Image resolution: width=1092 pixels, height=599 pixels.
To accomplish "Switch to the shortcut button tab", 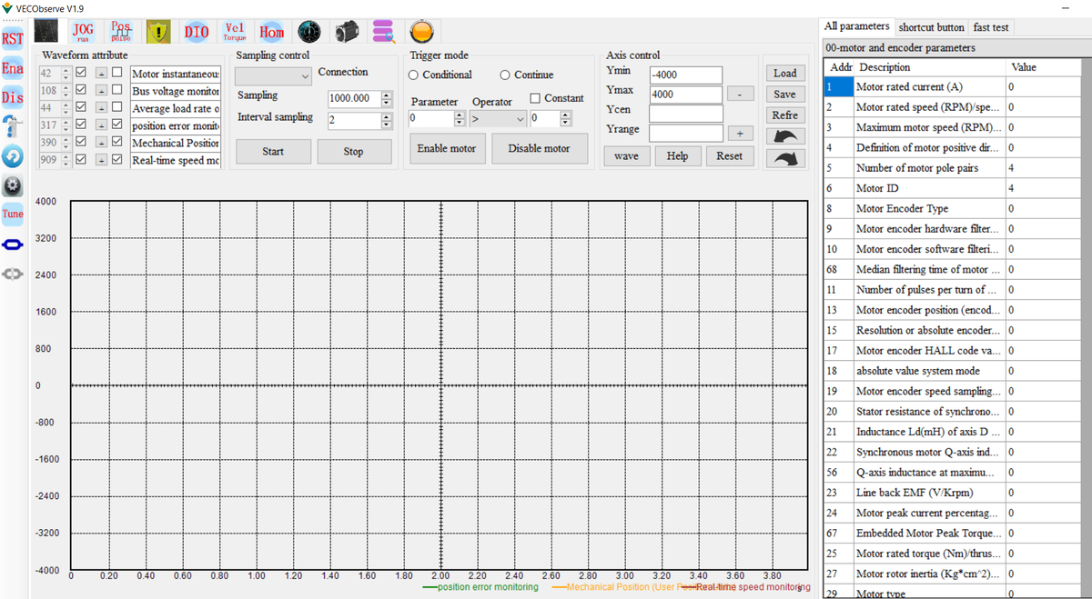I will [x=931, y=27].
